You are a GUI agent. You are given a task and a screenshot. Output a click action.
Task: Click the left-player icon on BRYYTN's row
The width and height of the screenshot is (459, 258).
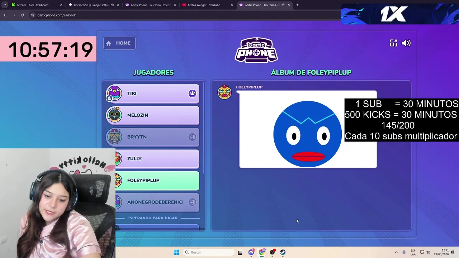[192, 137]
